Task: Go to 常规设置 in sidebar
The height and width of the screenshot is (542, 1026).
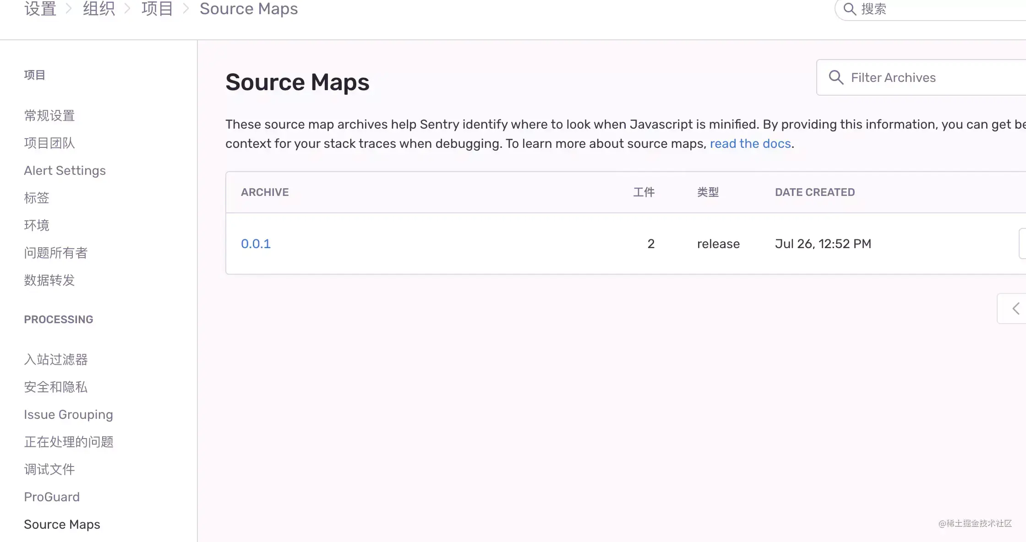Action: click(49, 115)
